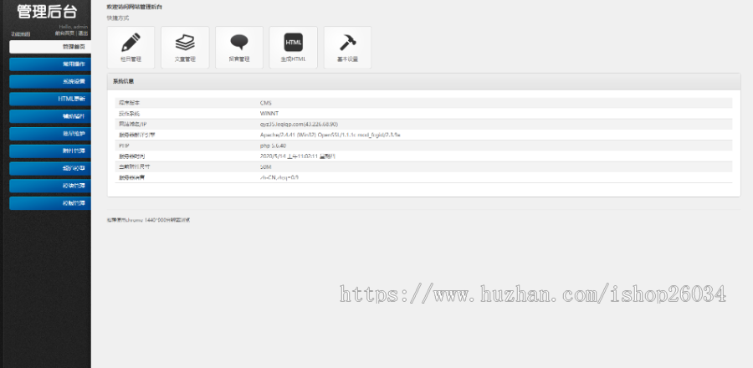Open the pencil column management shortcut
The height and width of the screenshot is (368, 753).
[131, 47]
